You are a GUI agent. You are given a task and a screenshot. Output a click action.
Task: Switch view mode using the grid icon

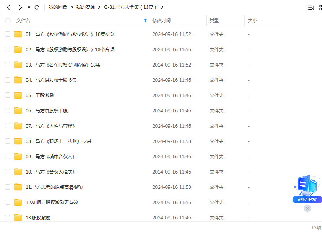(x=320, y=7)
